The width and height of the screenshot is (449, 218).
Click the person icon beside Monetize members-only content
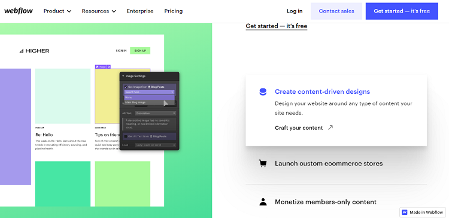pos(263,202)
